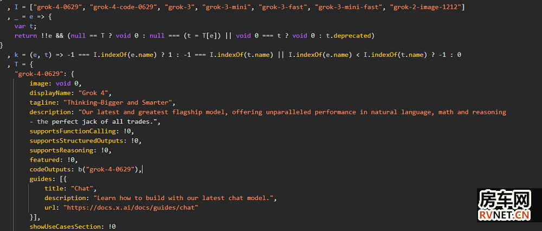Click the displayName value "Grok 4"
This screenshot has width=542, height=231.
click(93, 93)
